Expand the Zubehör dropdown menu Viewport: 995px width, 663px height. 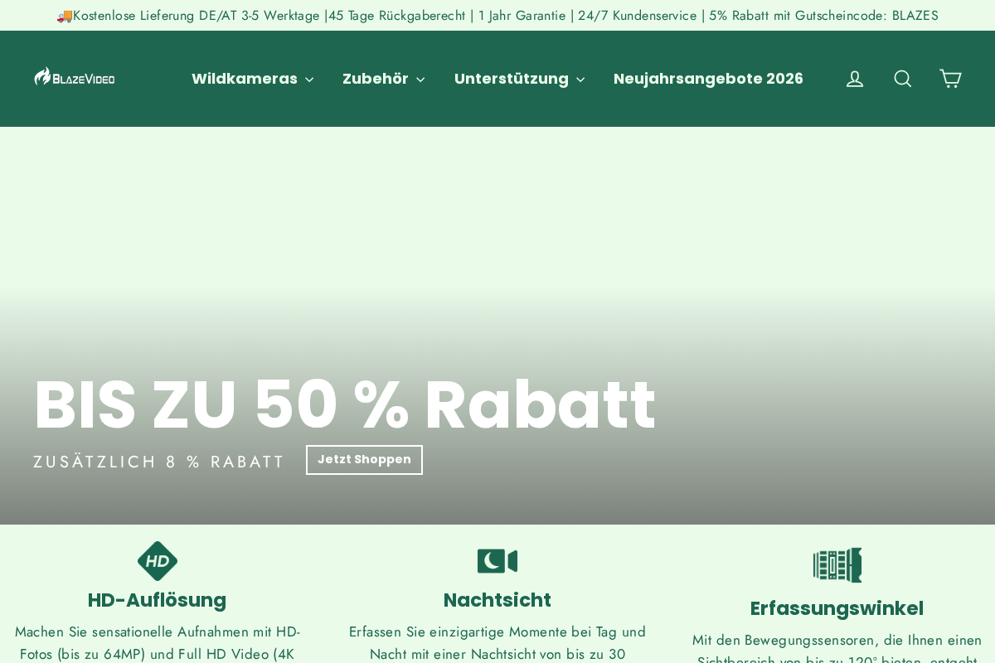tap(383, 79)
